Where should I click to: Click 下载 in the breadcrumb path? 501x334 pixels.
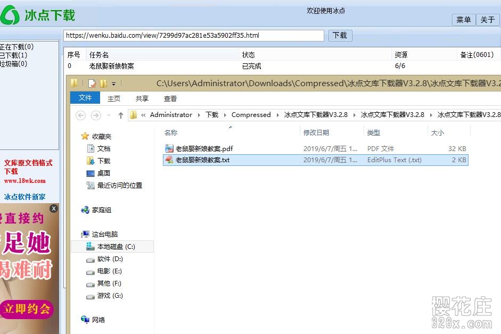(x=212, y=115)
